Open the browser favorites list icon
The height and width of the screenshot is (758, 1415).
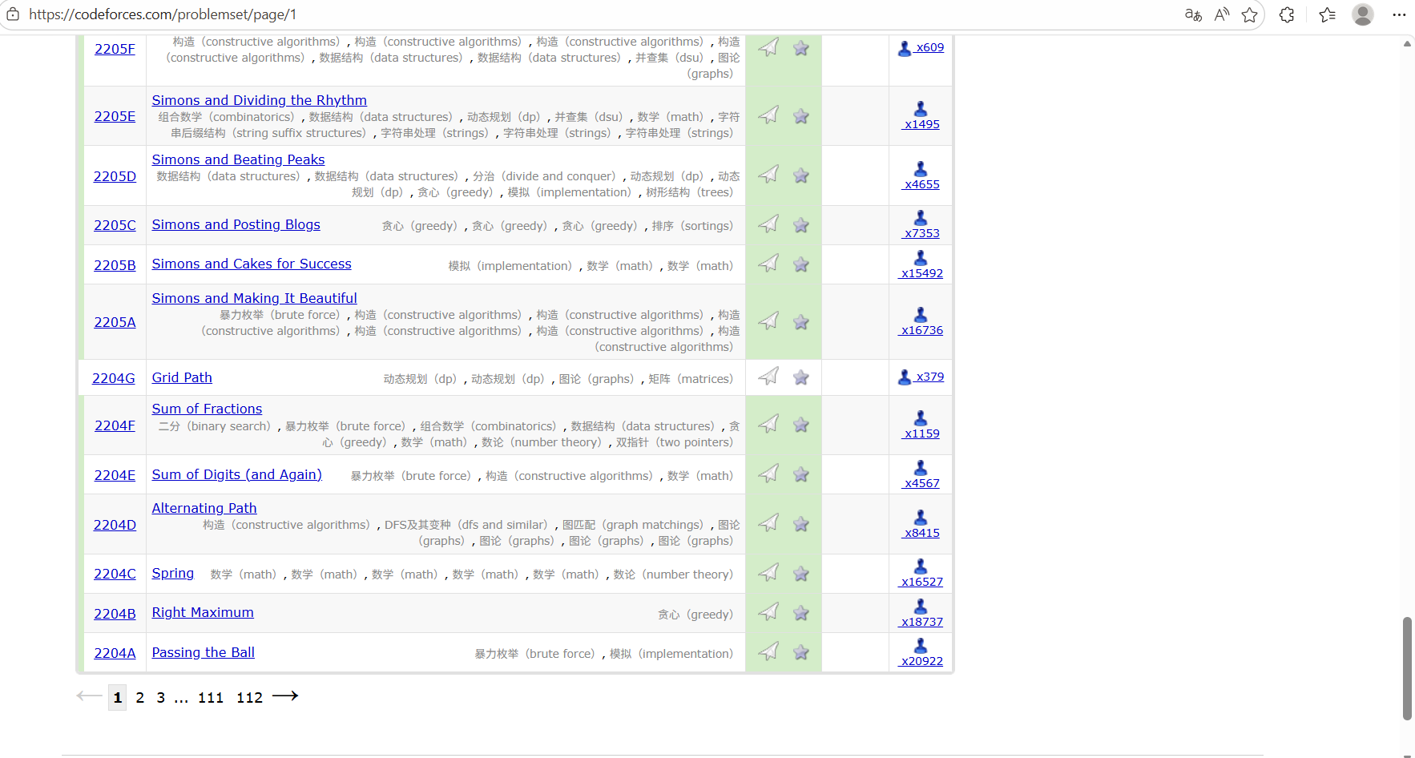pos(1327,14)
